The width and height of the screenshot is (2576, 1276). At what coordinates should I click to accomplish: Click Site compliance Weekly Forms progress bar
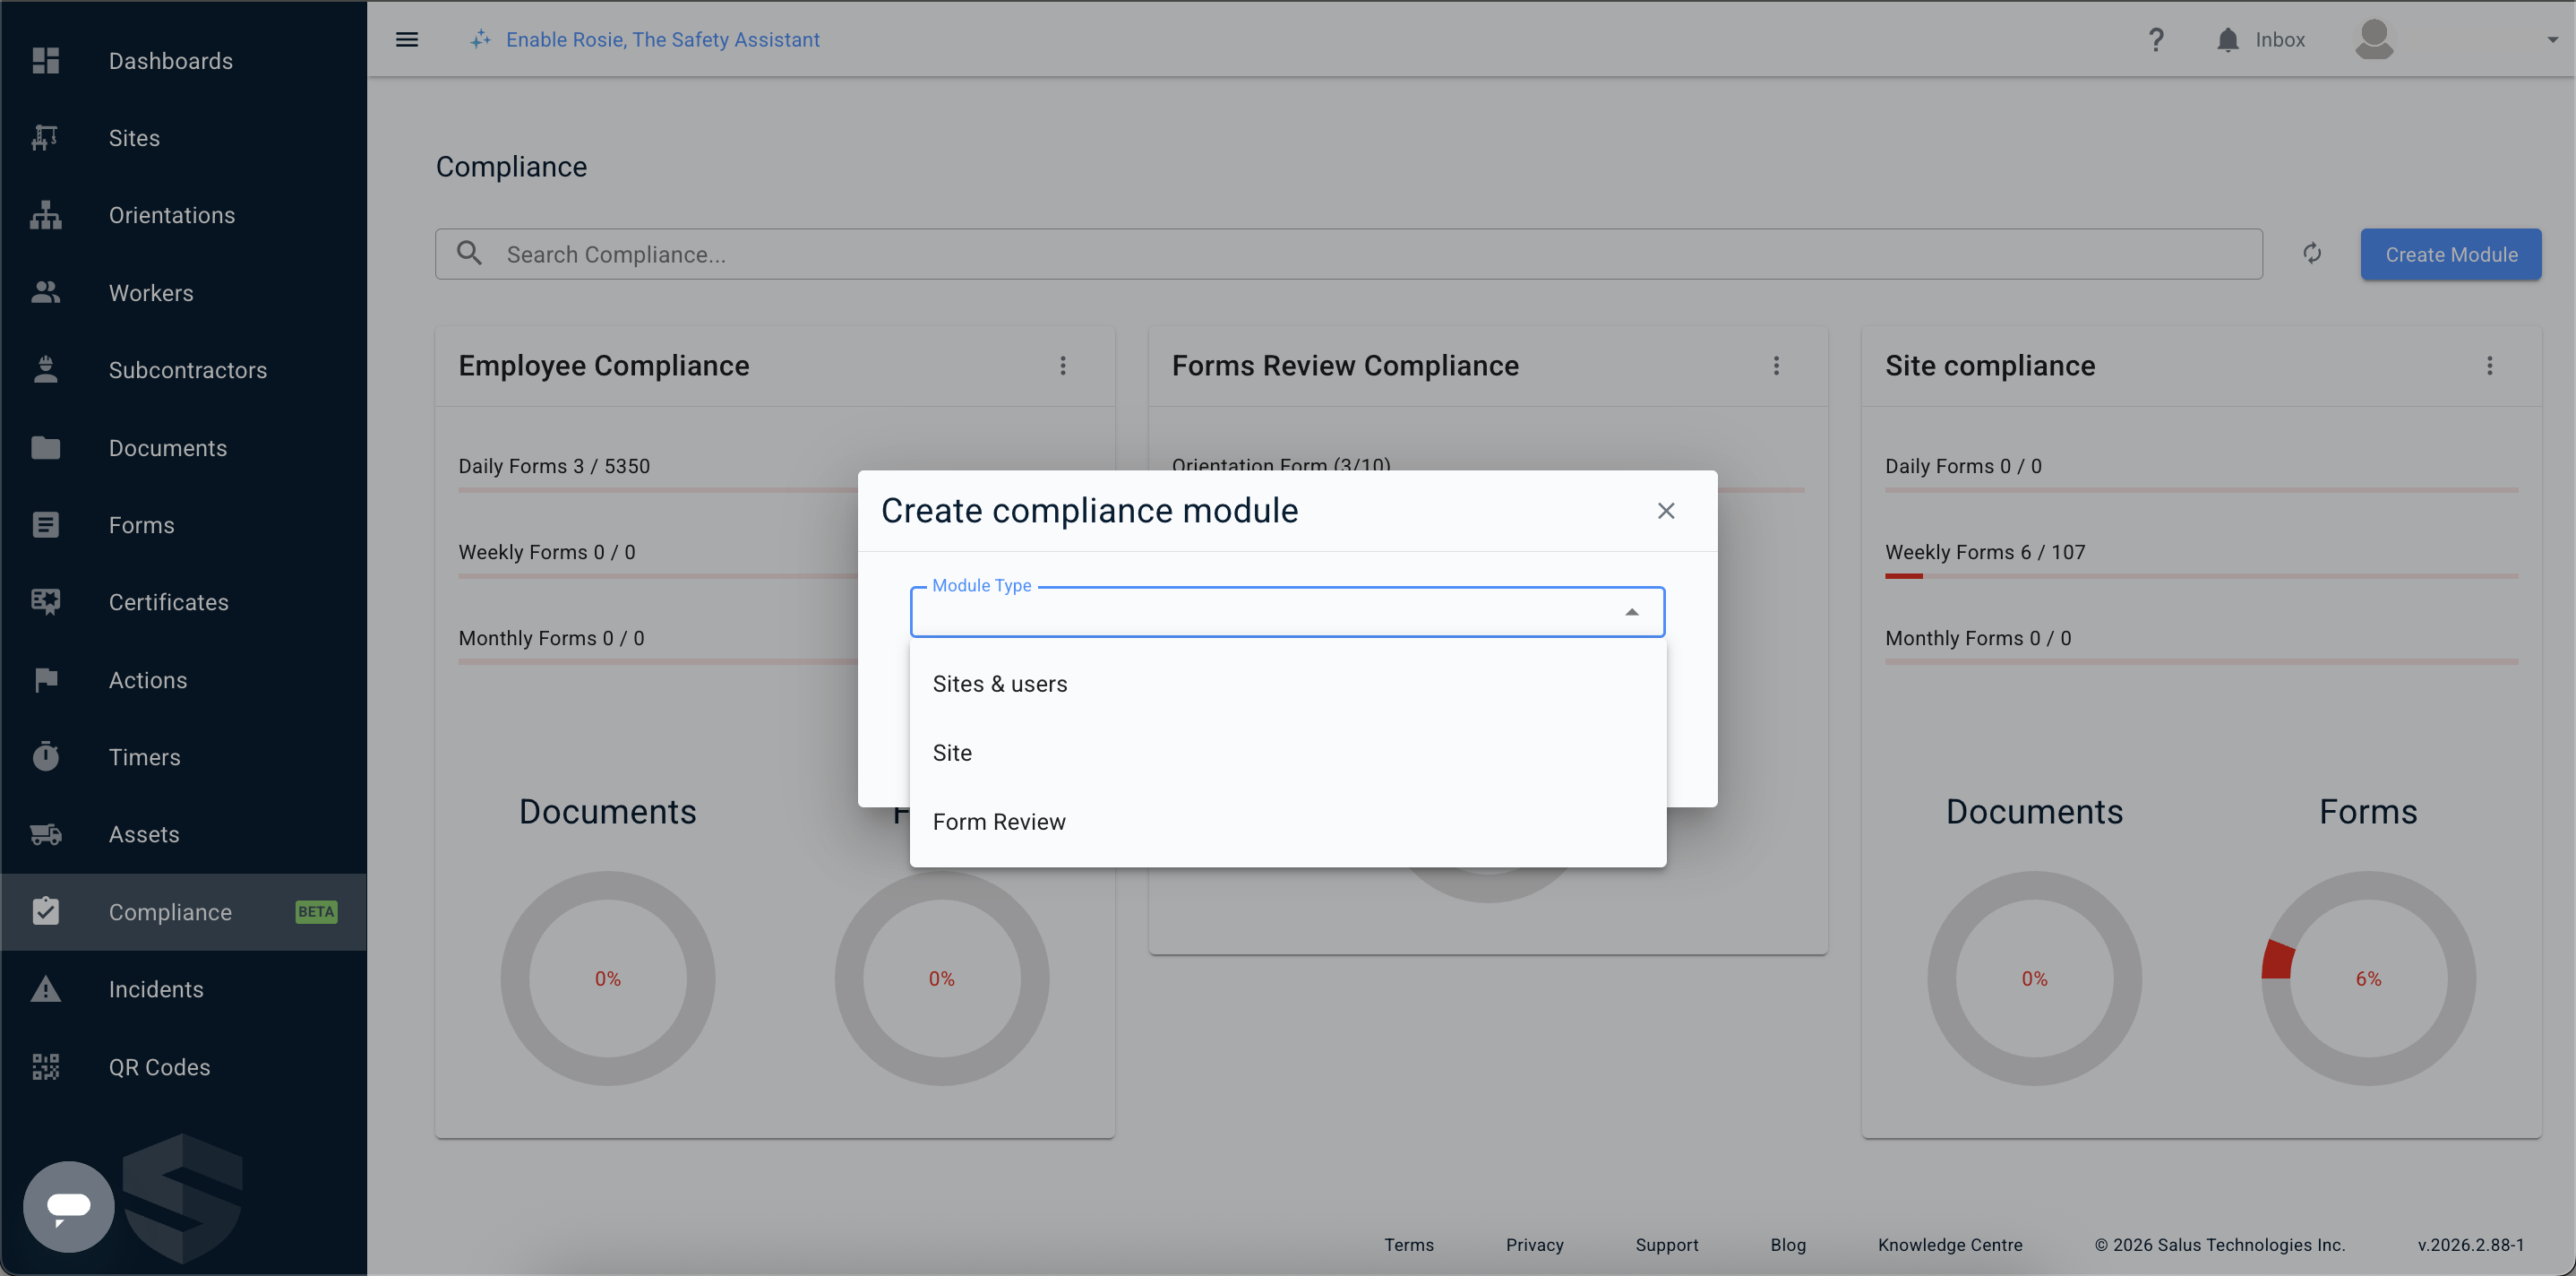click(2200, 575)
